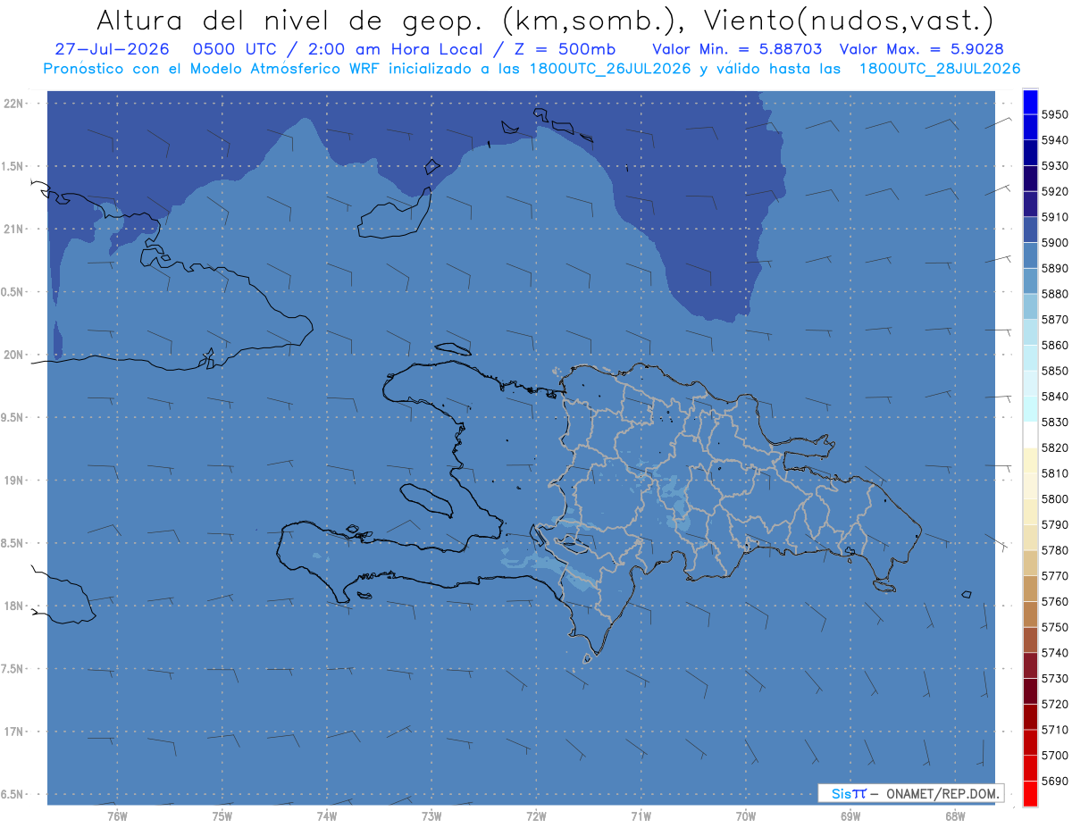This screenshot has width=1072, height=828.
Task: Click the '5850' color bar value
Action: tap(1055, 371)
